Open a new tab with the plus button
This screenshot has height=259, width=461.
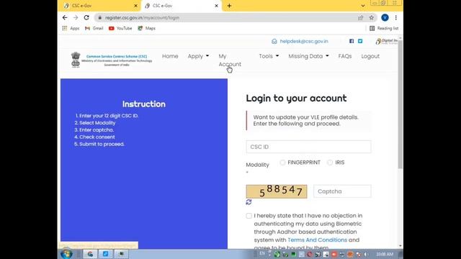pyautogui.click(x=229, y=6)
